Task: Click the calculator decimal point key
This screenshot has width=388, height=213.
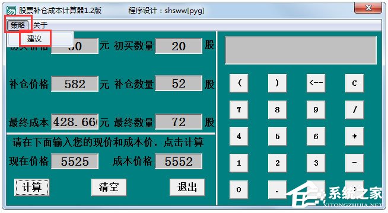Action: click(277, 189)
